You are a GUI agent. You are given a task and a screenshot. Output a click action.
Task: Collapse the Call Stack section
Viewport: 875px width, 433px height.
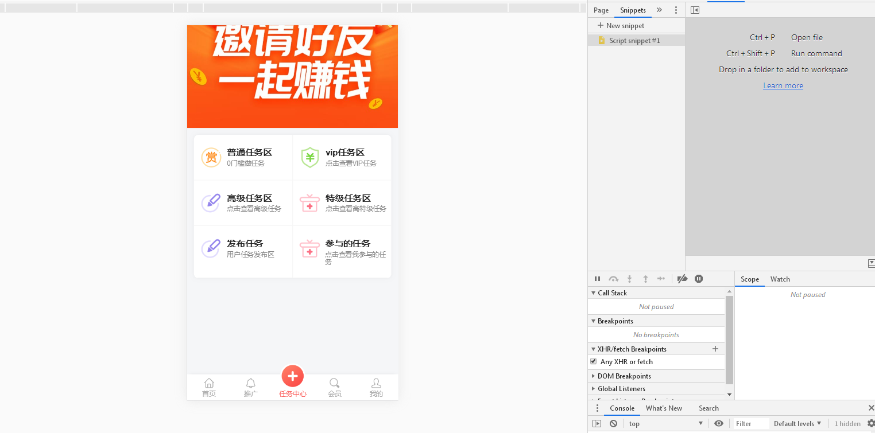593,292
